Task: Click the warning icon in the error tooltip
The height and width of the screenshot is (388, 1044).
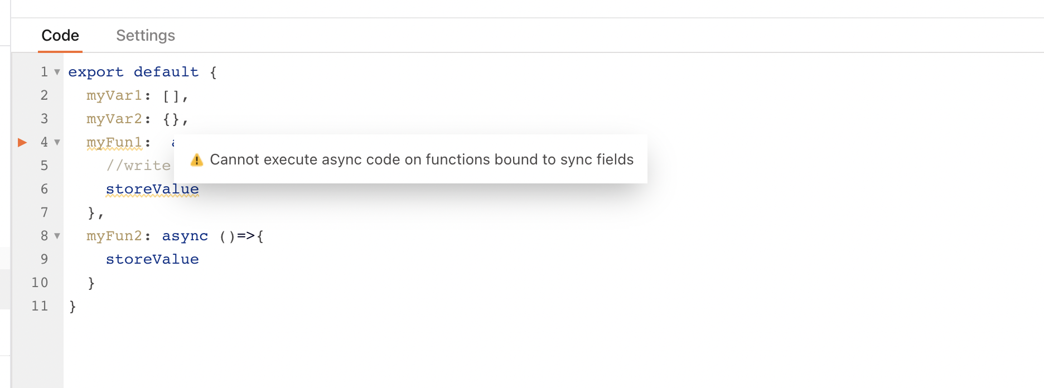Action: pyautogui.click(x=197, y=160)
